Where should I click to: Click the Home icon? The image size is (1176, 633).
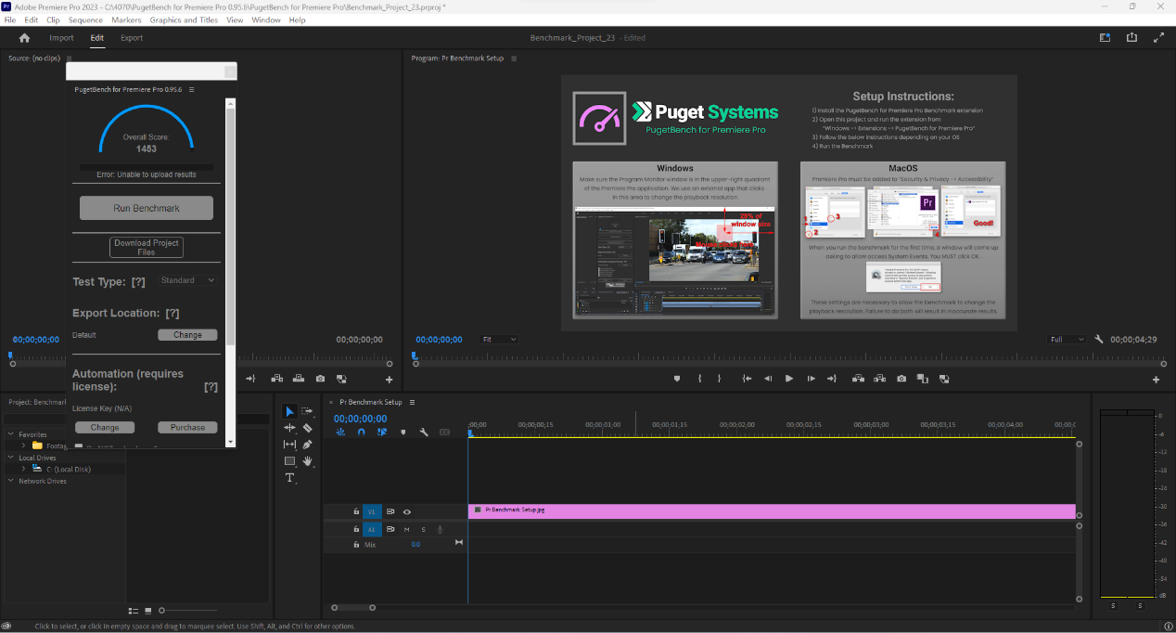point(24,38)
